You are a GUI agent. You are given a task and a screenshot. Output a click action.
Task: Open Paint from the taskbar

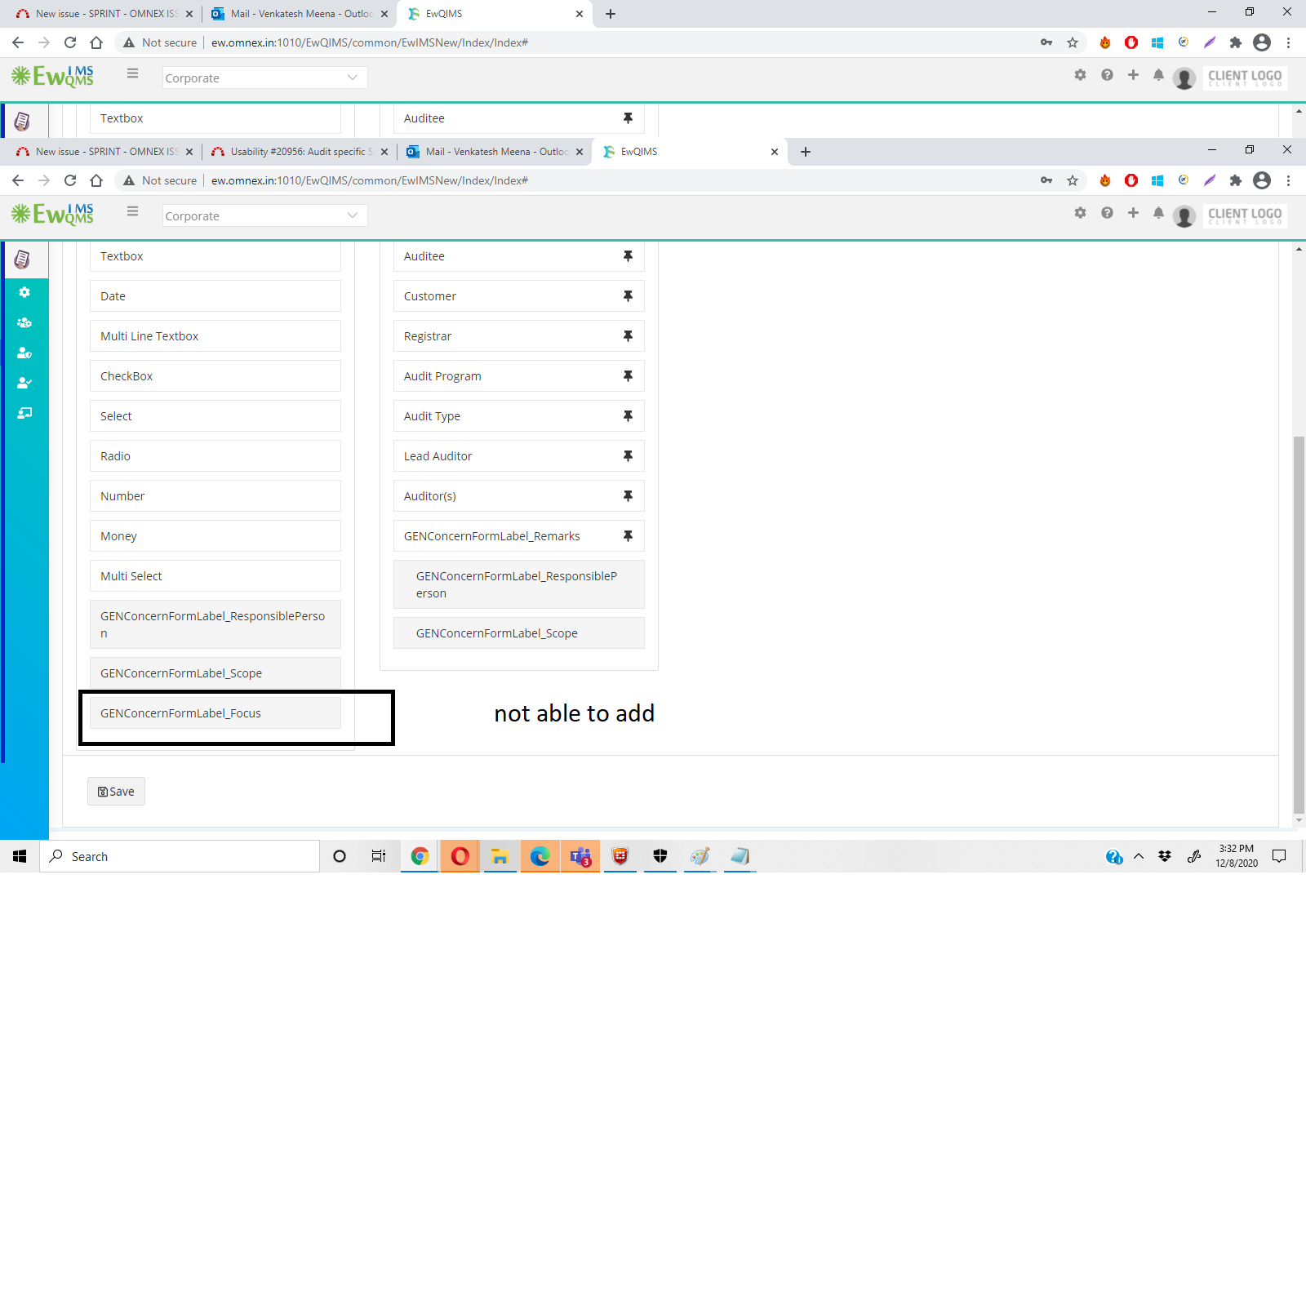tap(700, 856)
